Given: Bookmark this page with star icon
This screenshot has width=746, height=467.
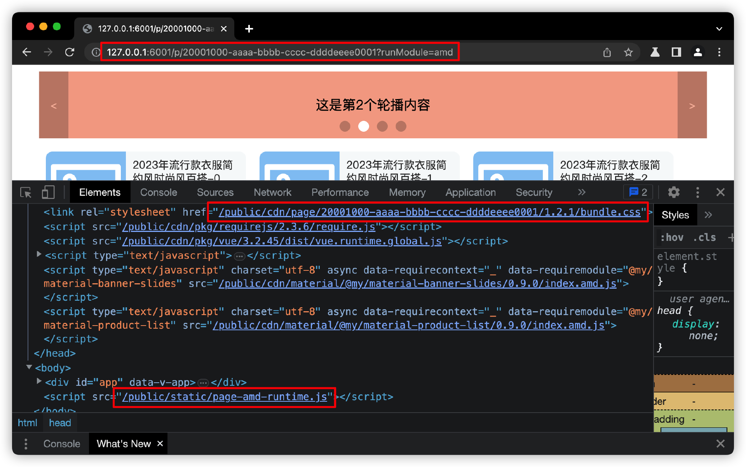Looking at the screenshot, I should click(628, 52).
